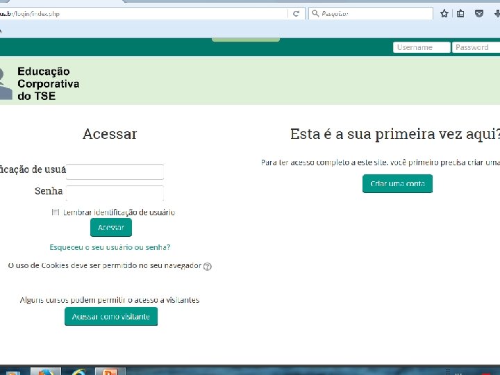
Task: Open the bookmarks list icon
Action: click(x=460, y=13)
